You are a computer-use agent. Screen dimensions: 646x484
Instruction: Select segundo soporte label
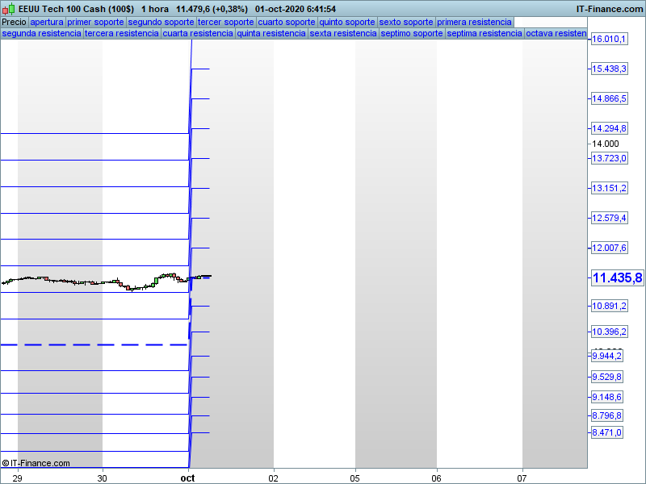pyautogui.click(x=161, y=23)
